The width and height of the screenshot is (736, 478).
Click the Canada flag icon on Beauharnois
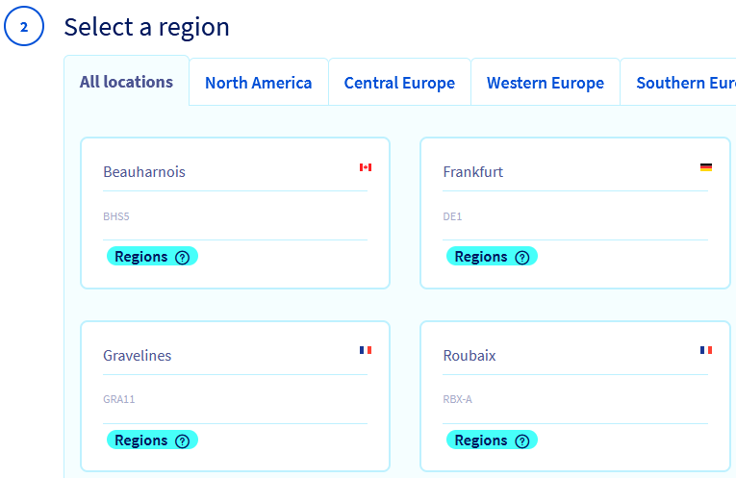tap(366, 167)
